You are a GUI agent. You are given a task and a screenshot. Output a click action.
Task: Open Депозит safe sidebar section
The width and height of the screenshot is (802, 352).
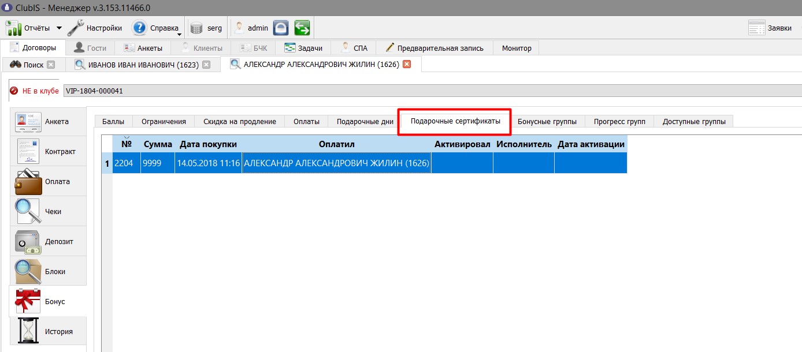click(48, 241)
